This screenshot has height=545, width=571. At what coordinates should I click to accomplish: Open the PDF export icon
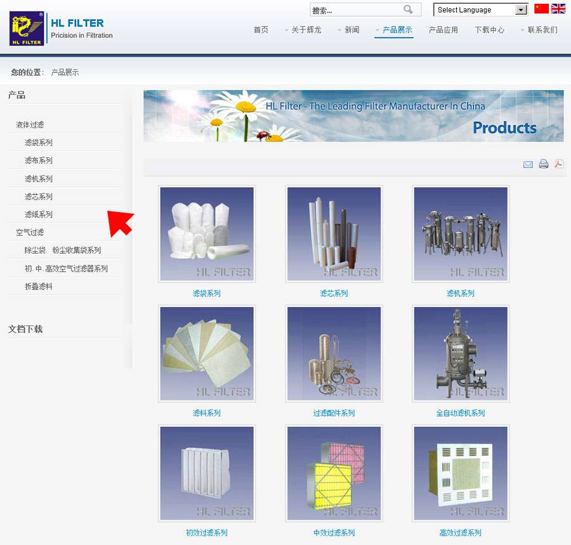[559, 164]
